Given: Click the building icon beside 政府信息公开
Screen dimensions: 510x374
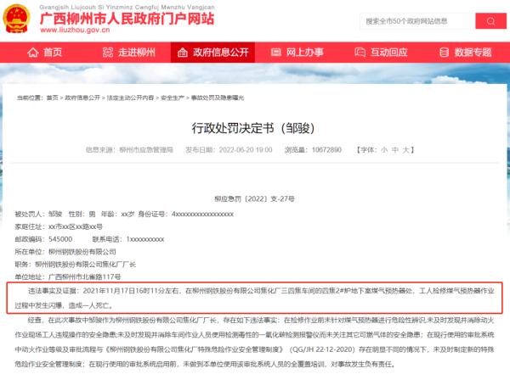Looking at the screenshot, I should tap(183, 53).
